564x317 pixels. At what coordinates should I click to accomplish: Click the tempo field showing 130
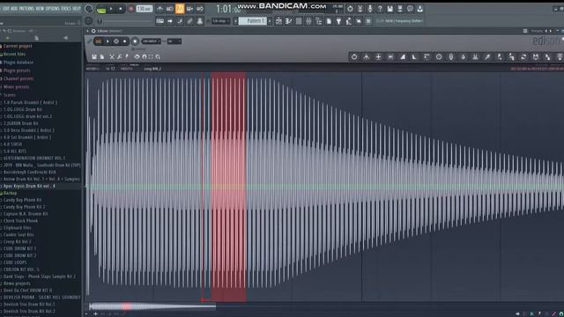(x=145, y=9)
